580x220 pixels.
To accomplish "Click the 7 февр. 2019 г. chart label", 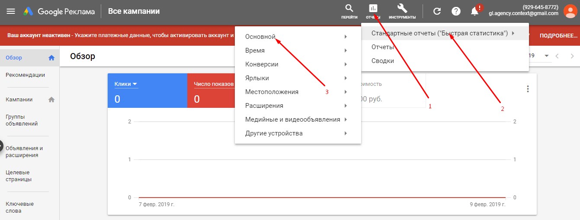I will point(157,204).
